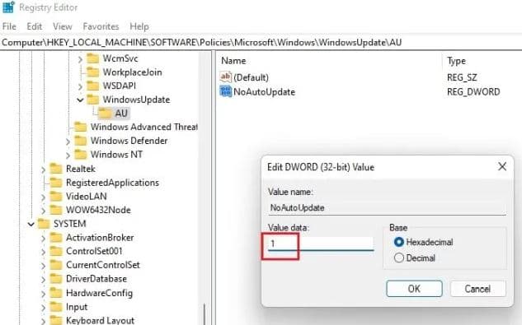Open the Edit menu
Image resolution: width=522 pixels, height=325 pixels.
[x=35, y=26]
